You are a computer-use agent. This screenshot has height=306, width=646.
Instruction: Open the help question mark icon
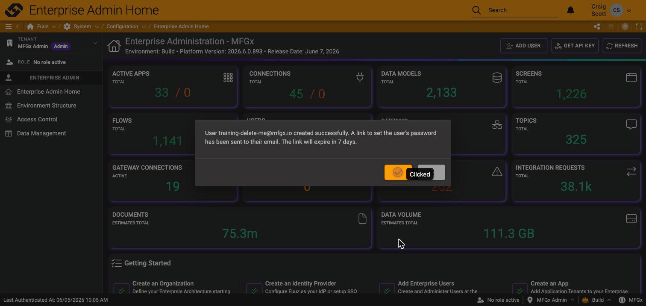click(x=625, y=26)
